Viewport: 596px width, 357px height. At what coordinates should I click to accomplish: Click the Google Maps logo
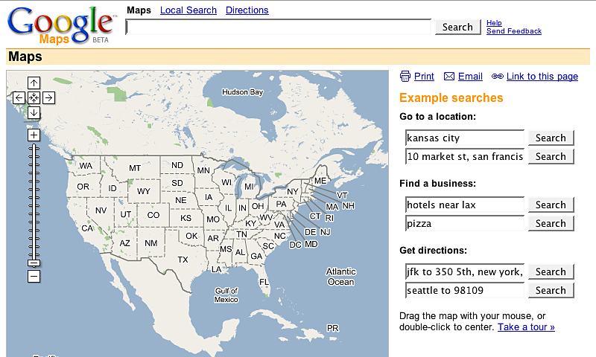(x=61, y=25)
